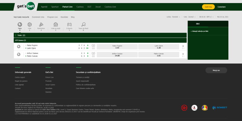Click tennis ball icon in Fognini match row
Screen dimensions: 242x121
19,47
